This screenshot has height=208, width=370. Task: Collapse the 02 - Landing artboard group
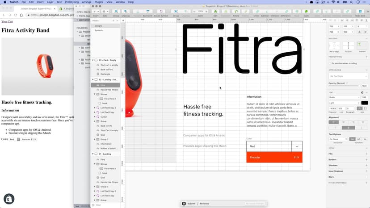93,79
